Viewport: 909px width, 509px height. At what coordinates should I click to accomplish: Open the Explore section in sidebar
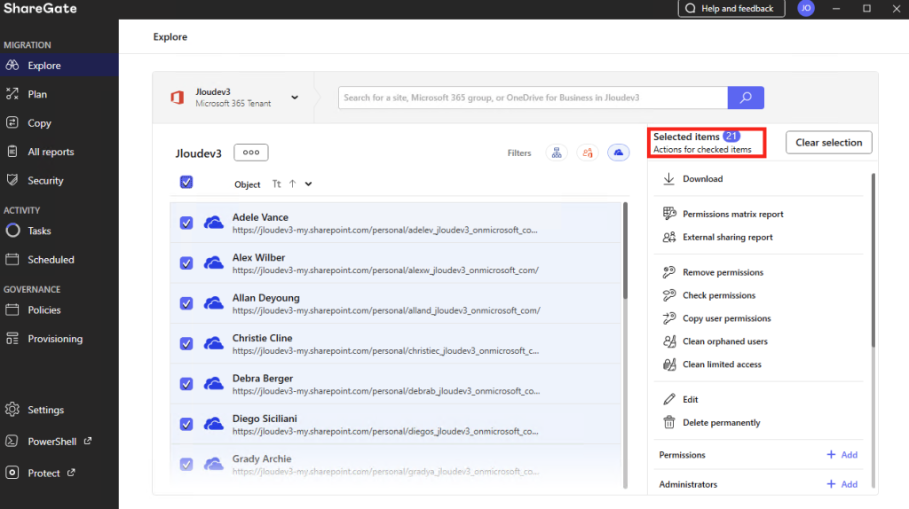[59, 66]
